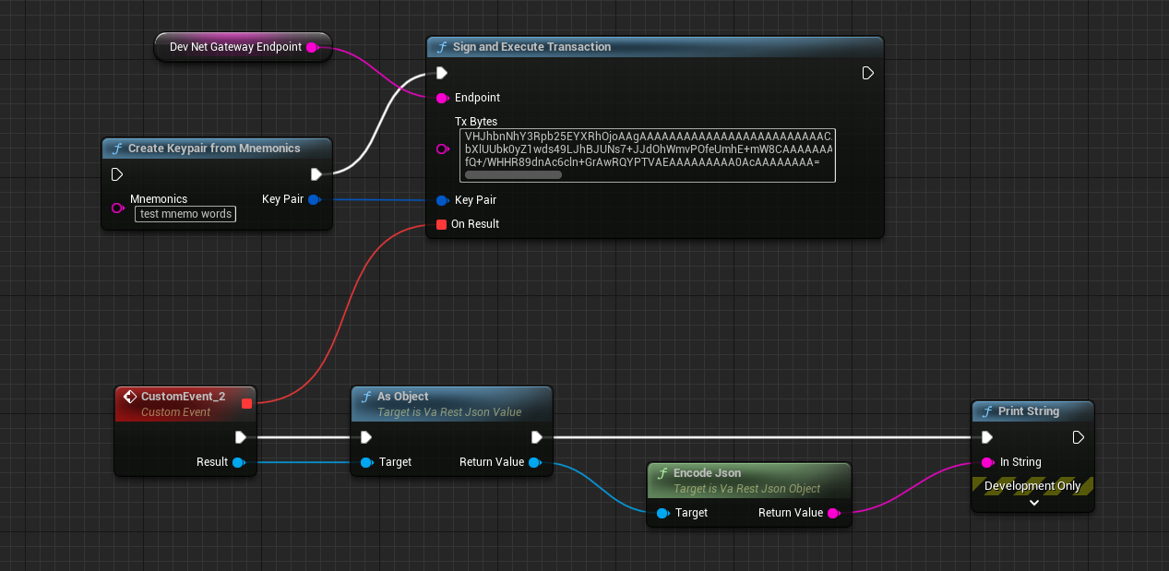Select the Print String node title

pyautogui.click(x=1028, y=411)
